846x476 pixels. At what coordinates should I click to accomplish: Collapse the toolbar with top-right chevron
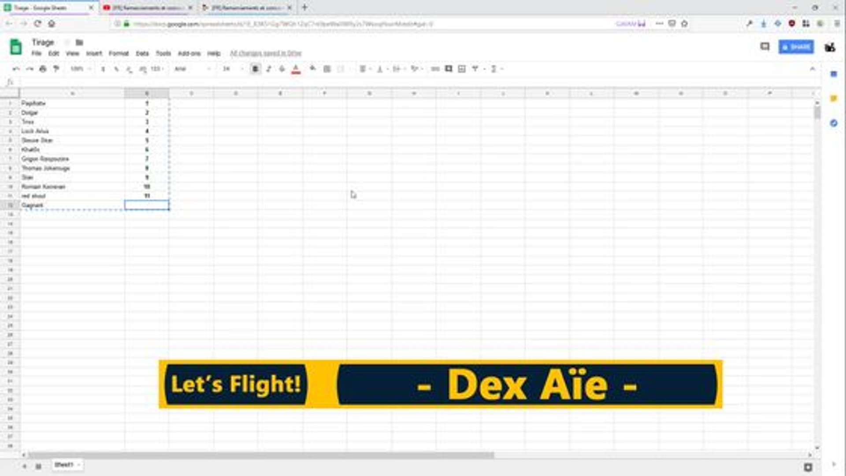pyautogui.click(x=813, y=69)
